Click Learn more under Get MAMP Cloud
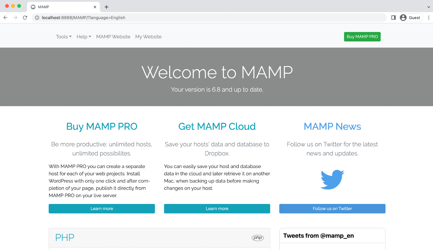This screenshot has width=433, height=250. tap(217, 208)
